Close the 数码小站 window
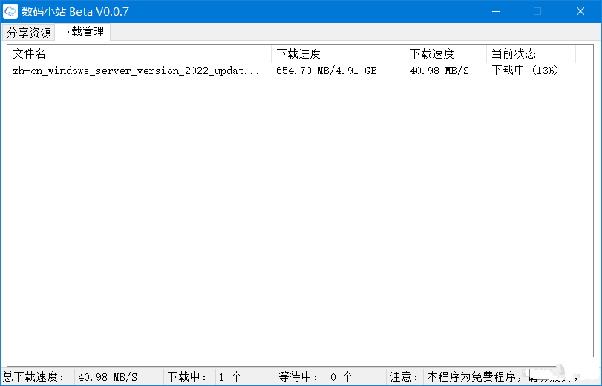The height and width of the screenshot is (386, 602). tap(580, 11)
